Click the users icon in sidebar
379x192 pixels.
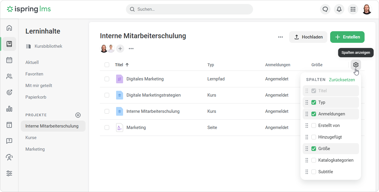9,76
